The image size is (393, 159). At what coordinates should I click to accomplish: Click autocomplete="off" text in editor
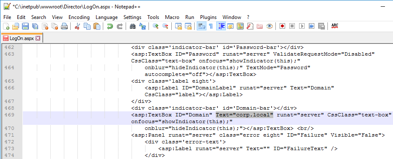click(175, 75)
